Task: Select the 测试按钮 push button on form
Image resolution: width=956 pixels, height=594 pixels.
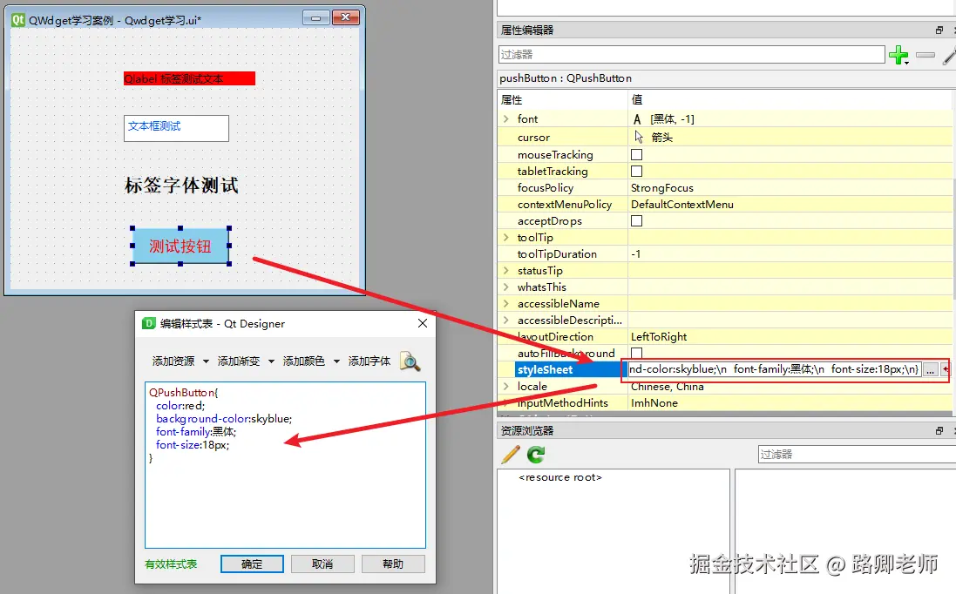Action: pyautogui.click(x=180, y=246)
